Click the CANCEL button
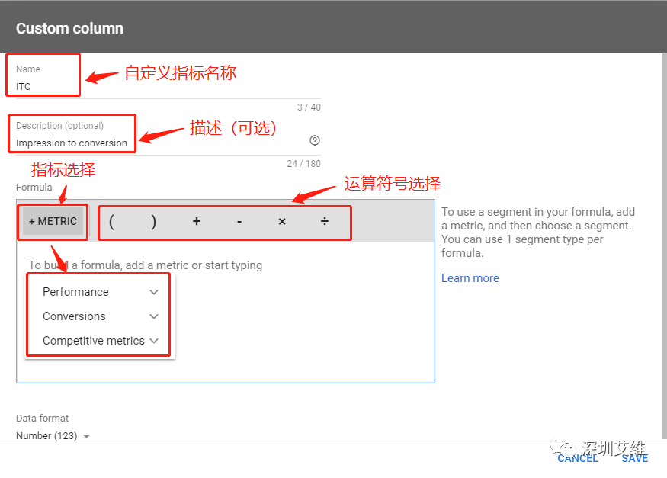Viewport: 667px width, 478px height. pos(578,458)
